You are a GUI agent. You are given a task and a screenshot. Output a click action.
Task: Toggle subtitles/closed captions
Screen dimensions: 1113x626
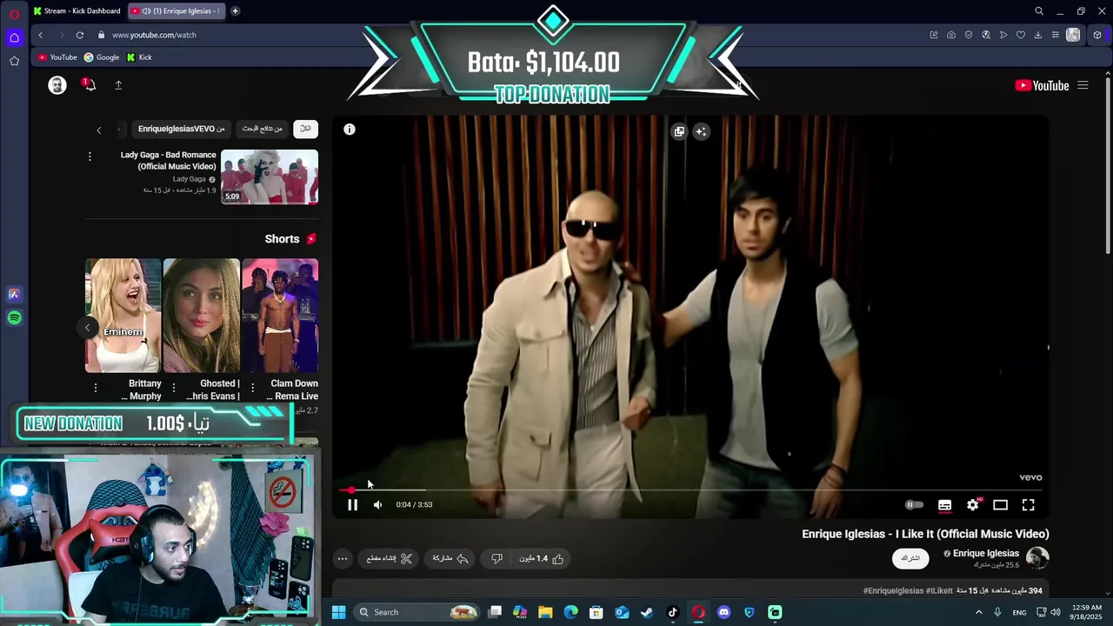(944, 504)
